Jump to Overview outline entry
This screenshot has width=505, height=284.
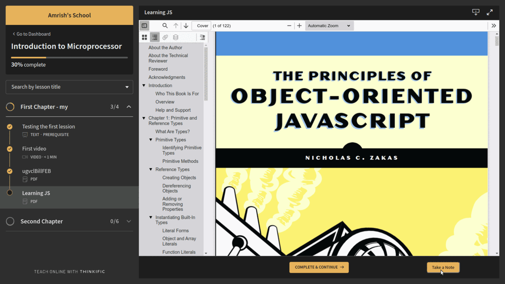click(165, 102)
